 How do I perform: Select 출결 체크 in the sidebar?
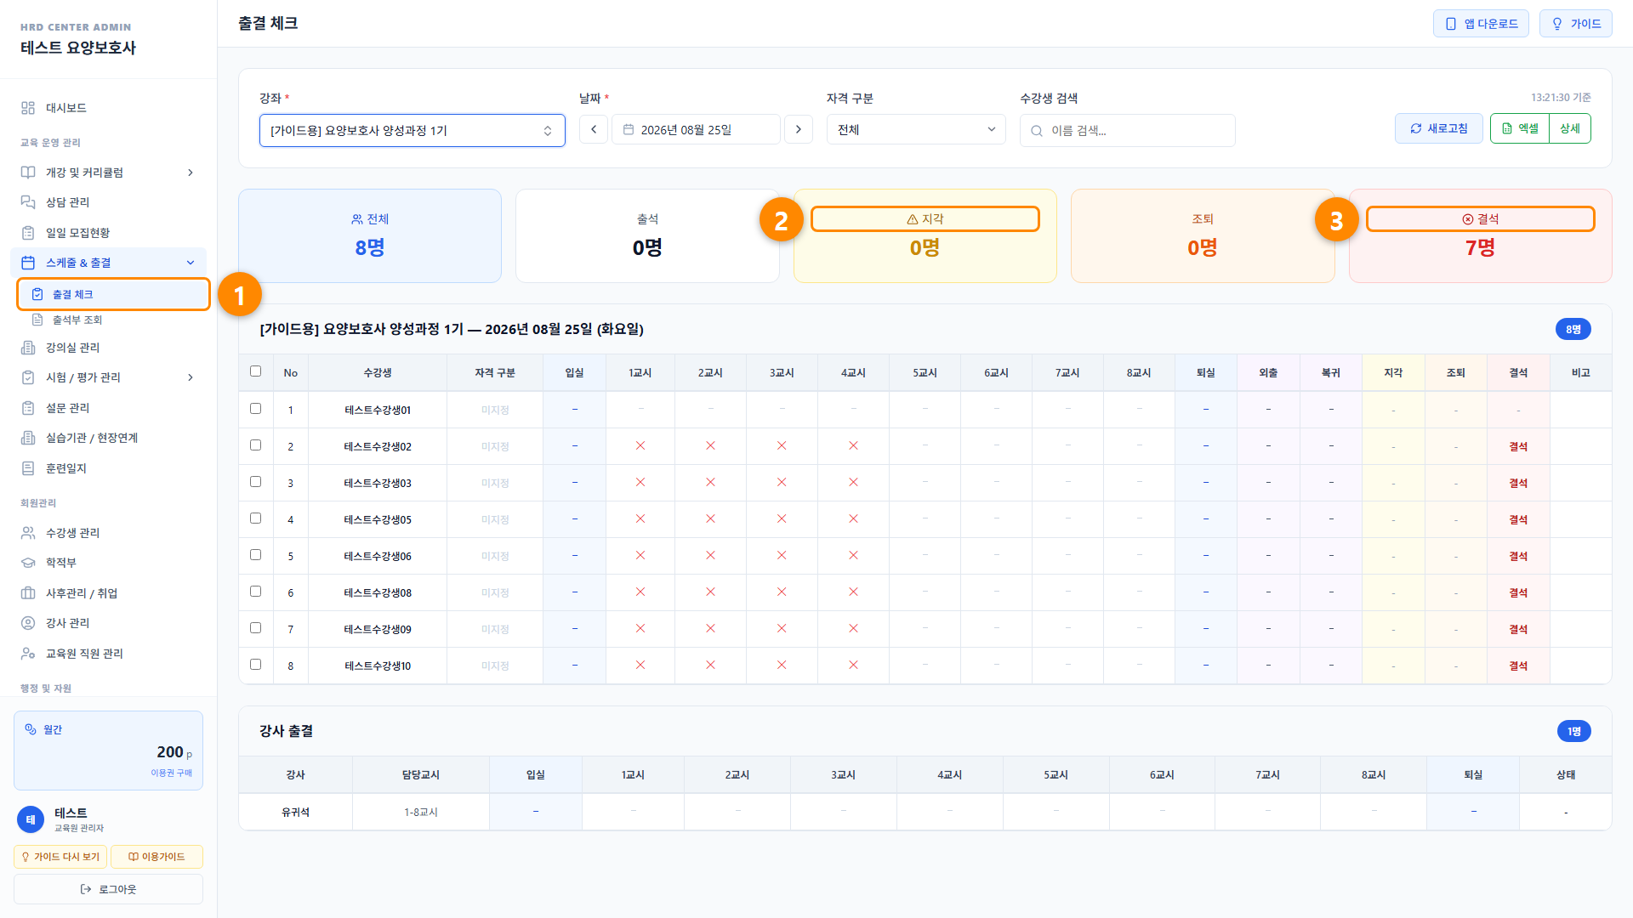(113, 294)
